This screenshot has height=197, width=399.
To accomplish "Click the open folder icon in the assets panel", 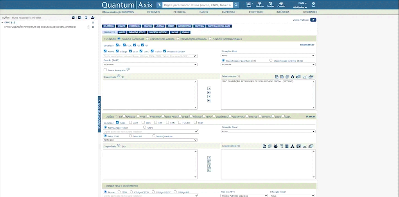I will (92, 18).
